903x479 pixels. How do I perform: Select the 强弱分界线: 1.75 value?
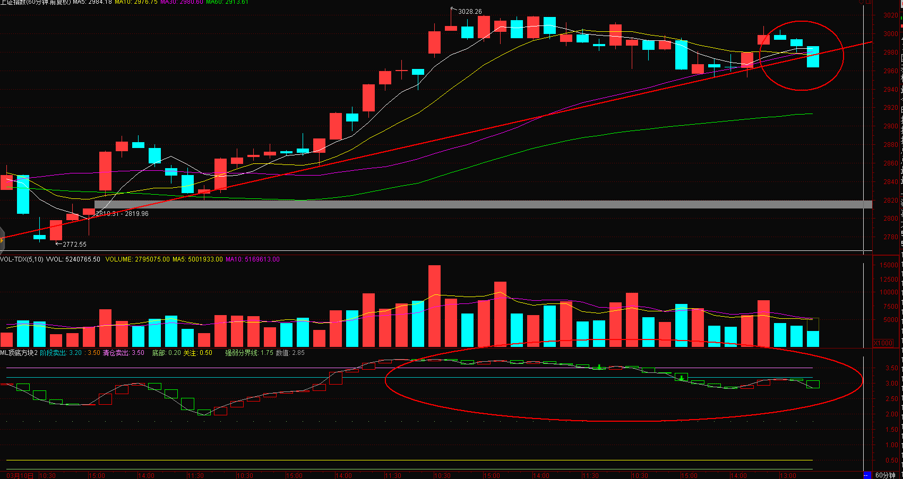[x=249, y=353]
